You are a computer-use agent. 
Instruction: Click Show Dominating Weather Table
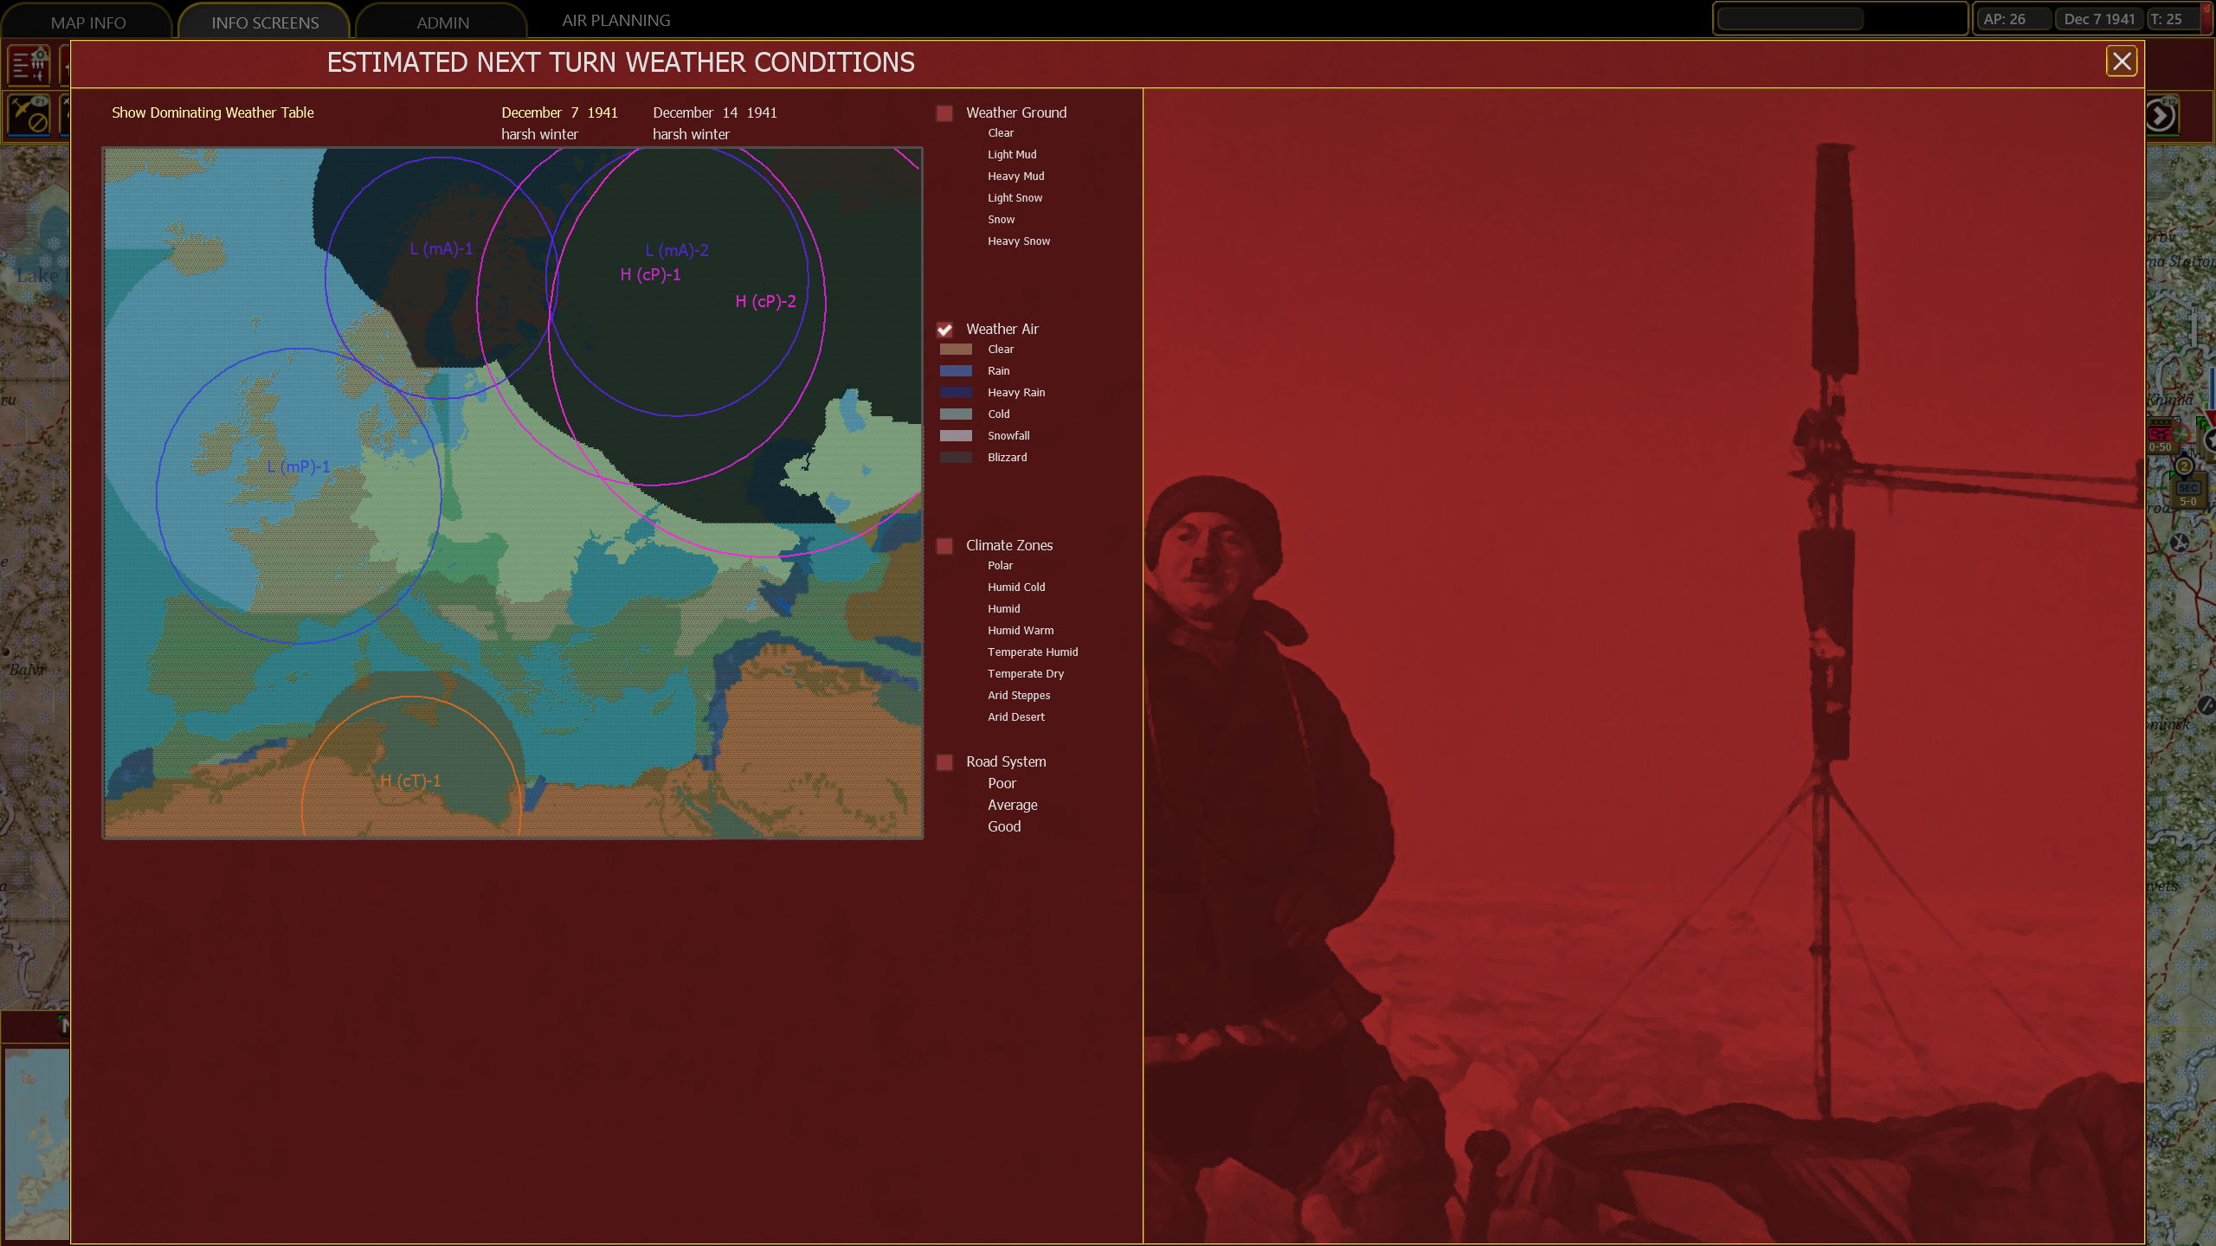click(x=212, y=112)
